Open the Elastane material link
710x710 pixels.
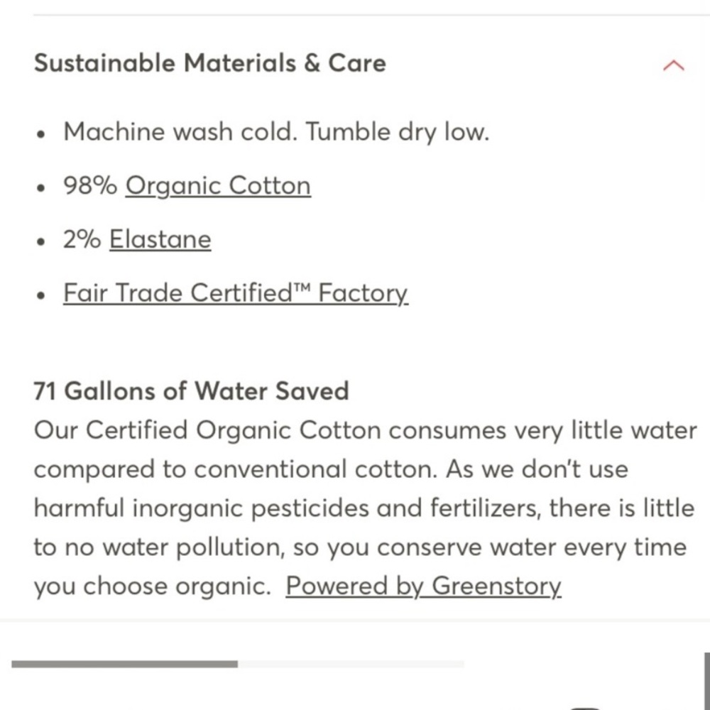coord(160,239)
